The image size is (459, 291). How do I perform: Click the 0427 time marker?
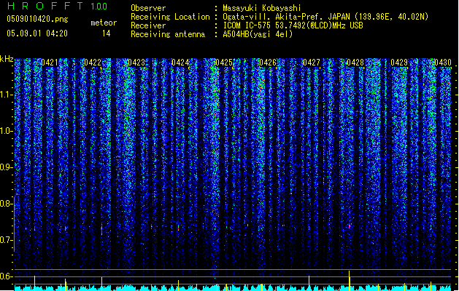click(312, 63)
